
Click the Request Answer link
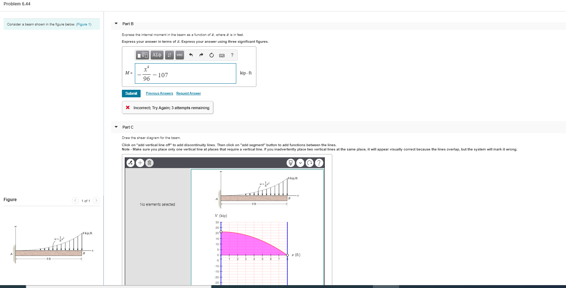pyautogui.click(x=188, y=93)
